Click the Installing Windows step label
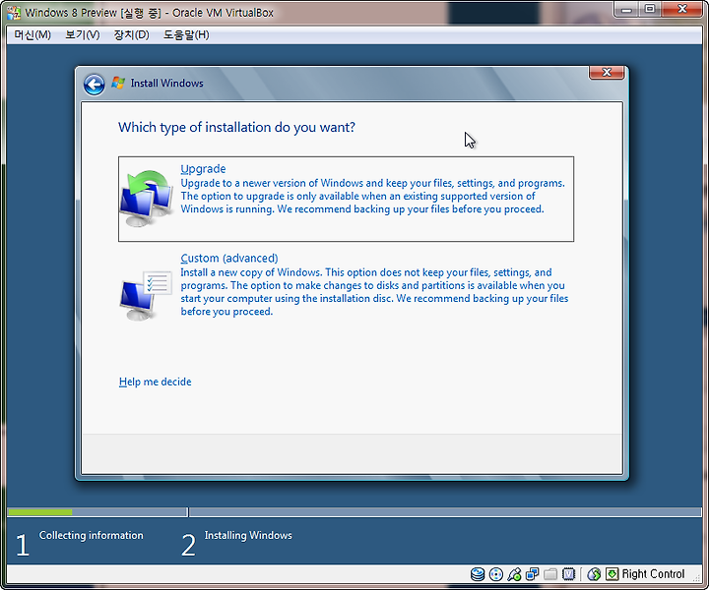The height and width of the screenshot is (590, 709). (248, 535)
